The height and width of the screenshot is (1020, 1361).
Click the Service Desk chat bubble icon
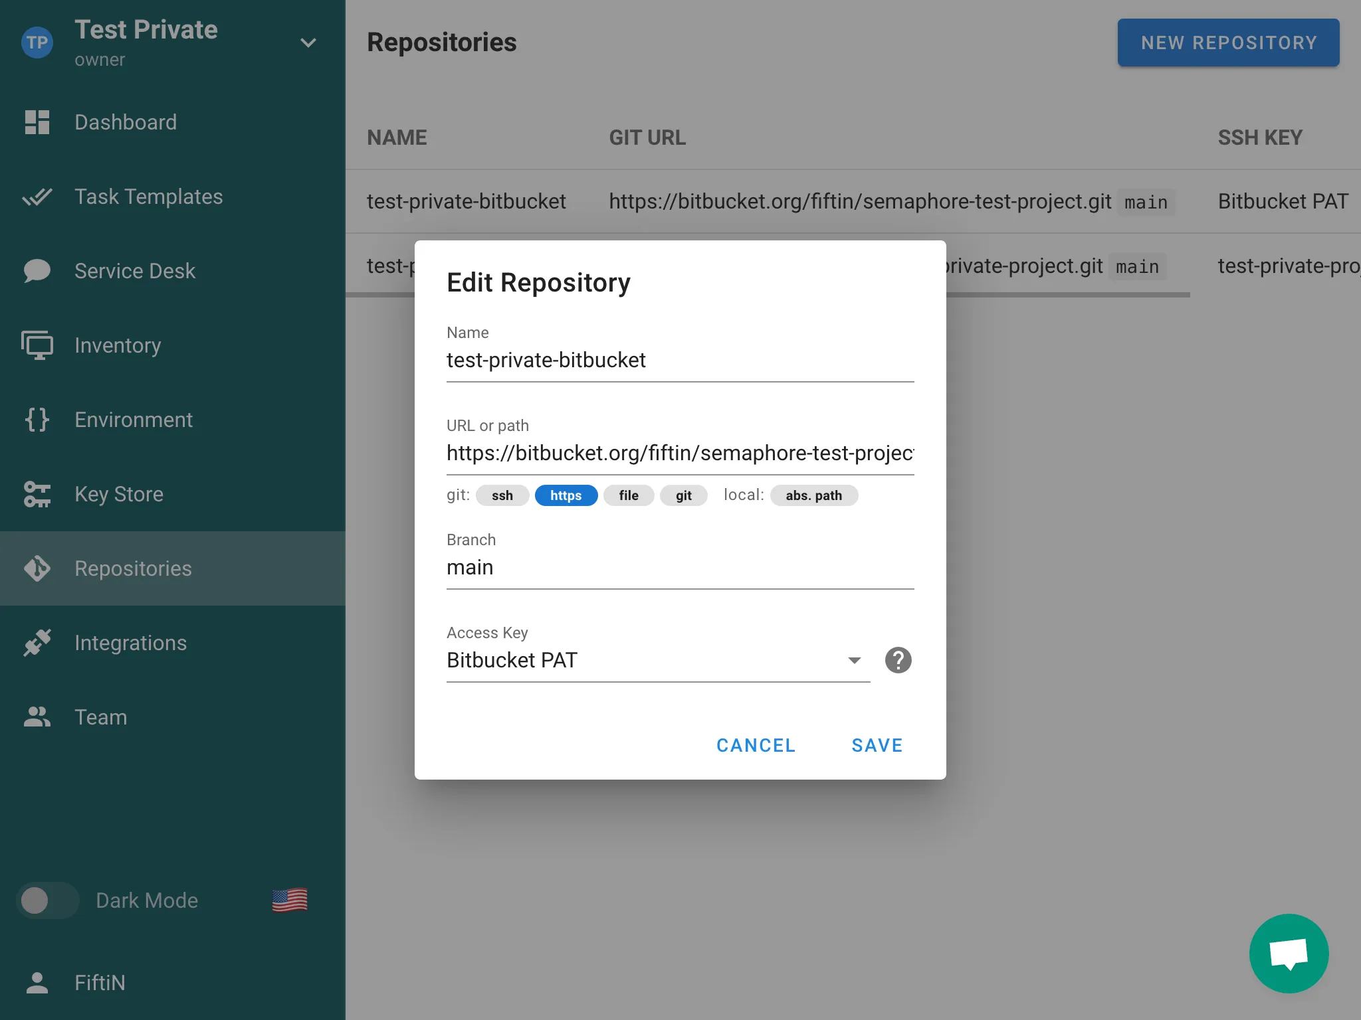pos(37,271)
